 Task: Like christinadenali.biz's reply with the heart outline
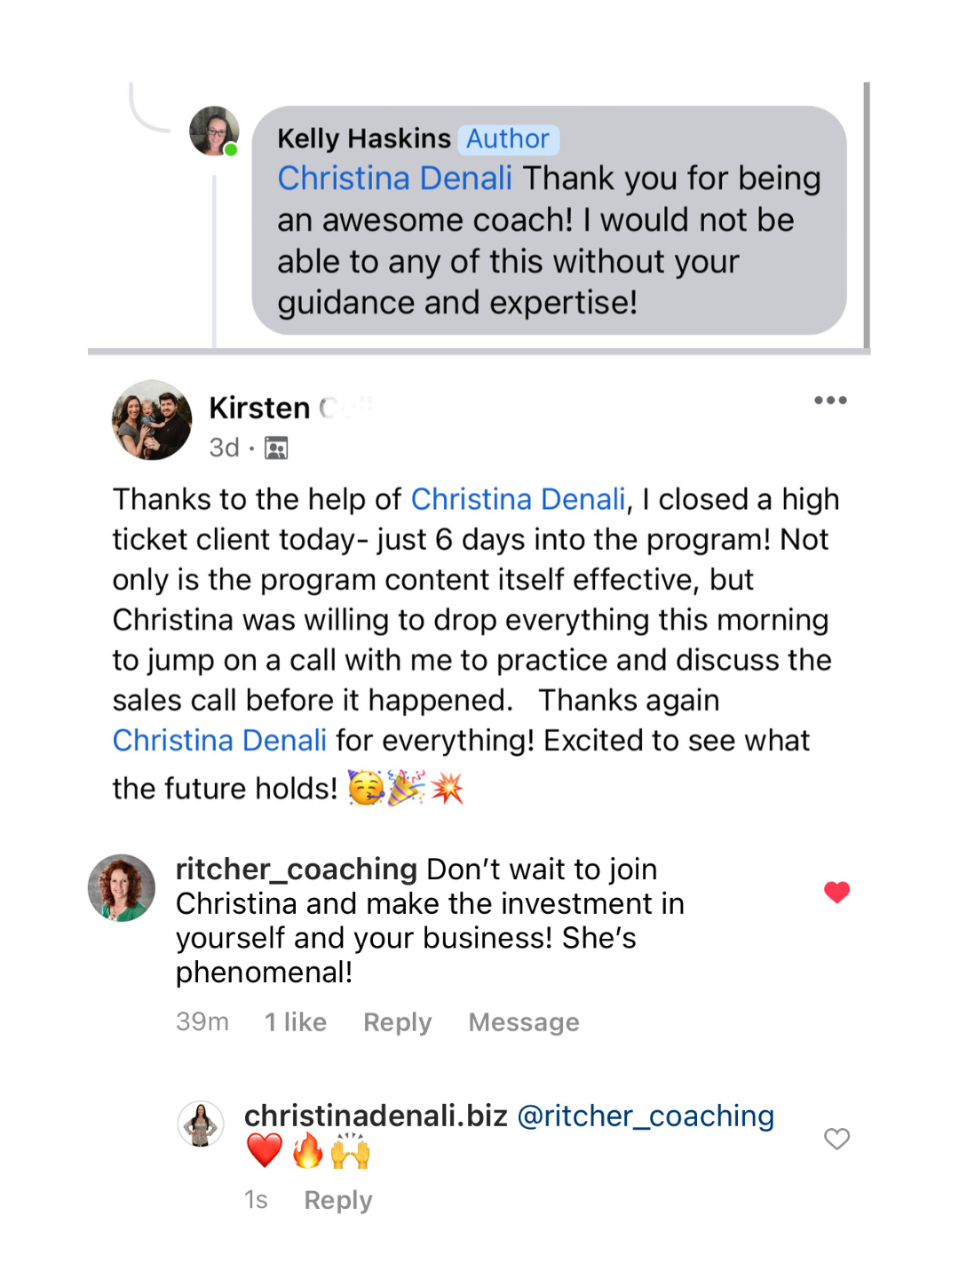[836, 1139]
